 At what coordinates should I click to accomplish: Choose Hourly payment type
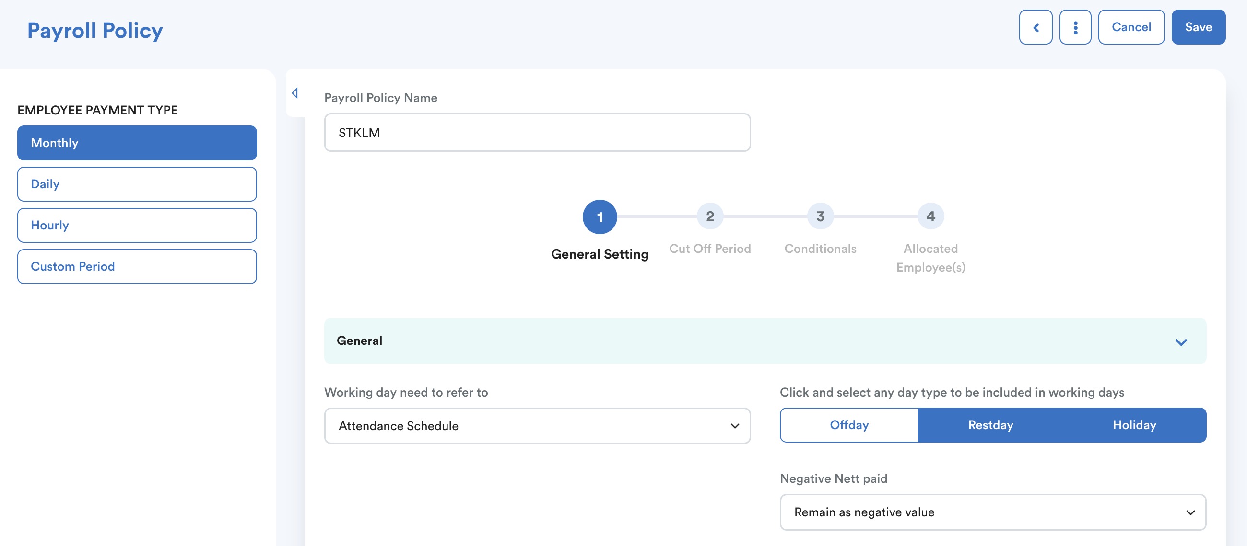tap(137, 225)
